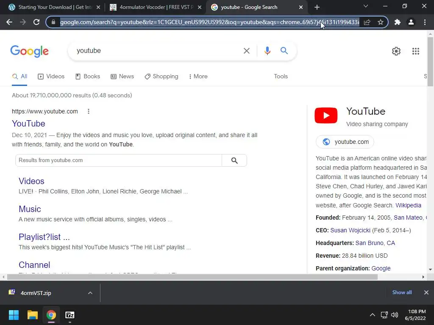
Task: Close the downloads bar
Action: [x=426, y=292]
